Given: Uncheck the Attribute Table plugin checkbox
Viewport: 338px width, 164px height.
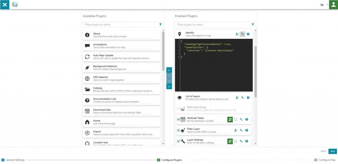Looking at the screenshot, I should [x=179, y=120].
